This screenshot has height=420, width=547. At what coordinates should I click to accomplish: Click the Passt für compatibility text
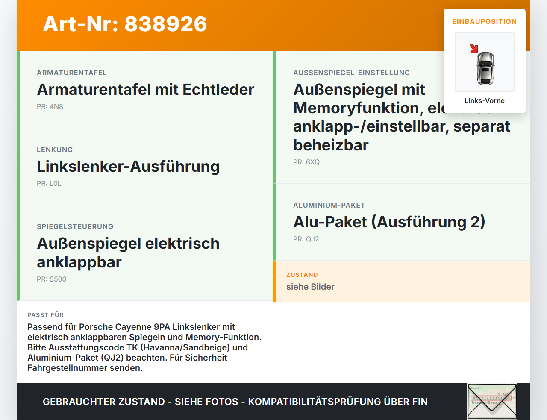[x=145, y=347]
